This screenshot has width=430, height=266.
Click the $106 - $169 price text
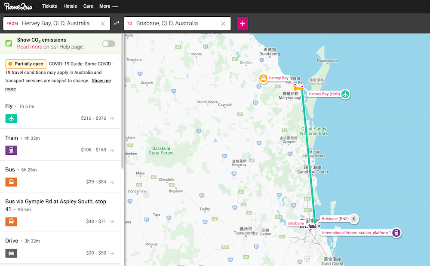click(x=93, y=150)
